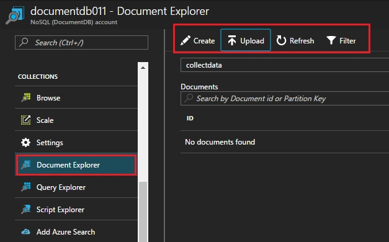Click the magnifier icon in Documents search

click(x=189, y=98)
